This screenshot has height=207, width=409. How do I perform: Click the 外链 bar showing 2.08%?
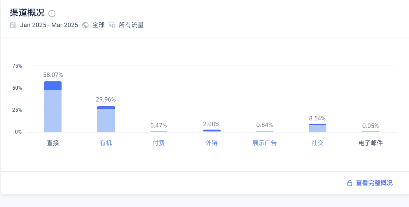(212, 131)
